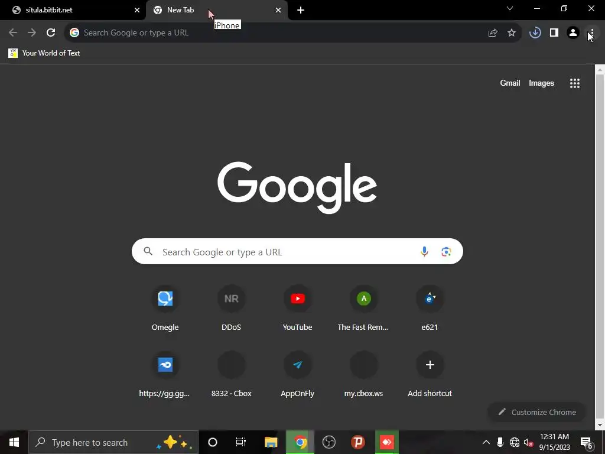Open The Fast Rem... shortcut
The height and width of the screenshot is (454, 605).
(363, 309)
